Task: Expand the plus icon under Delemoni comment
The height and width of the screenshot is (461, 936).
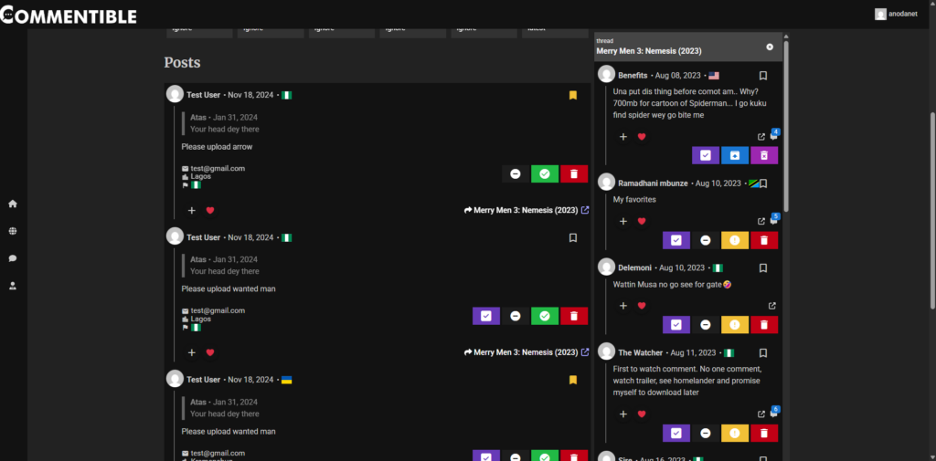Action: (x=623, y=306)
